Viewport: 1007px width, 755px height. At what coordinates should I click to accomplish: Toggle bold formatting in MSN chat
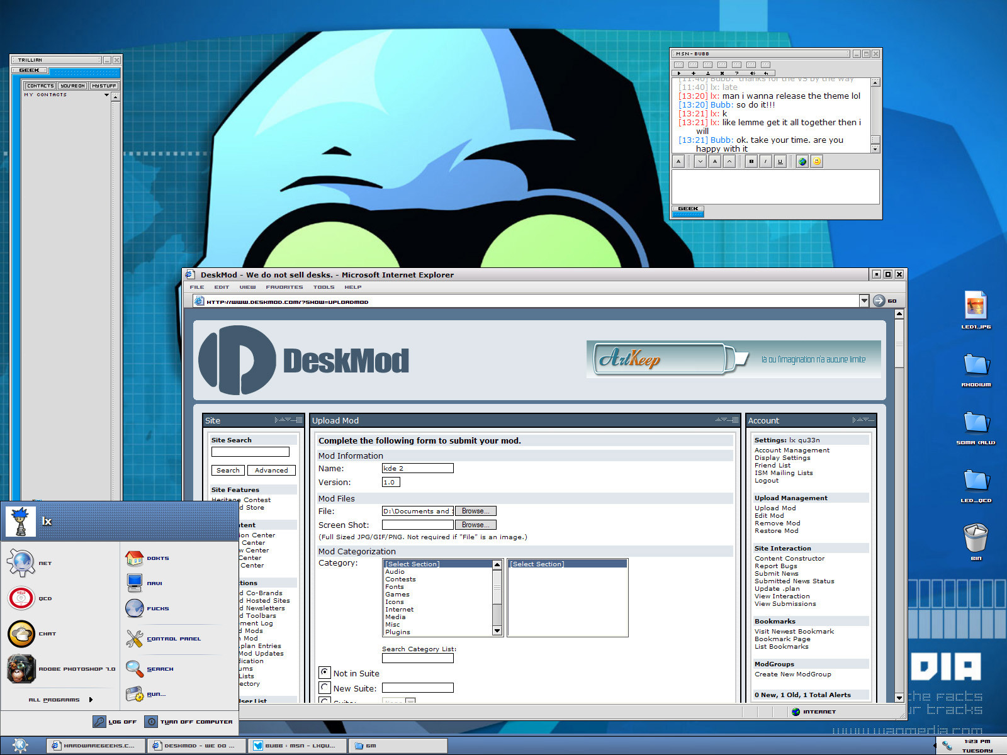(751, 162)
